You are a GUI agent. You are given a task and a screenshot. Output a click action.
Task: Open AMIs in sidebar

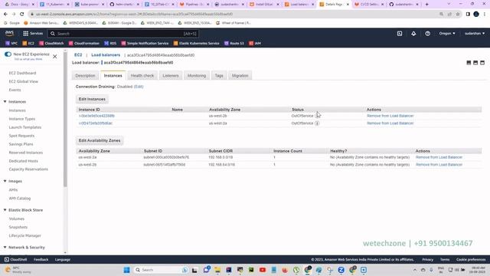pos(13,190)
